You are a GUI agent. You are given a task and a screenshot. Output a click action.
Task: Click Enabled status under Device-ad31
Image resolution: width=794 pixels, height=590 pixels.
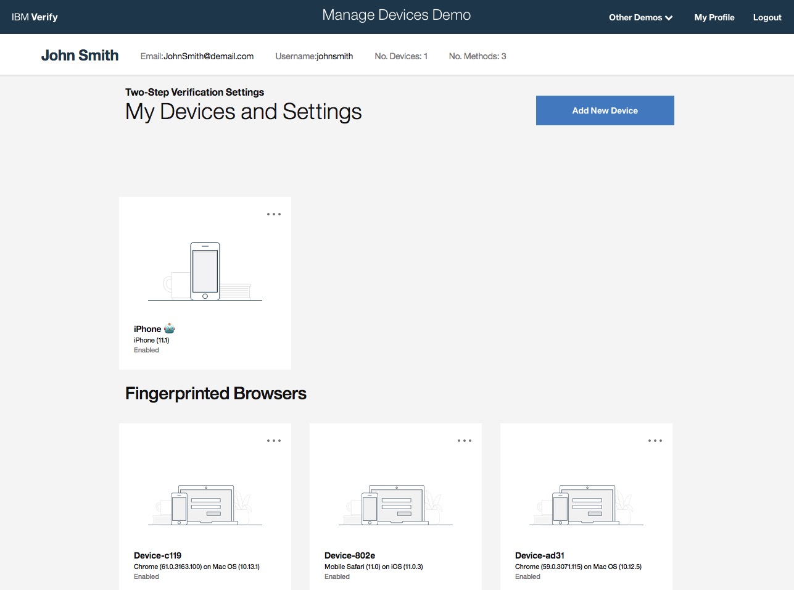tap(527, 576)
